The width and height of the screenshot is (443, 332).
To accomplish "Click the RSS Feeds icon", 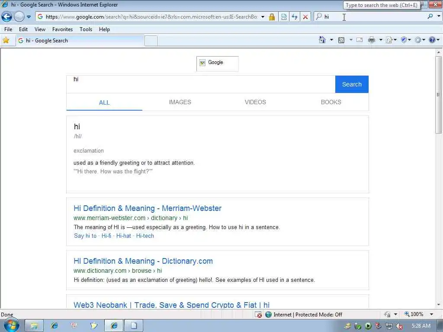I will [x=341, y=40].
